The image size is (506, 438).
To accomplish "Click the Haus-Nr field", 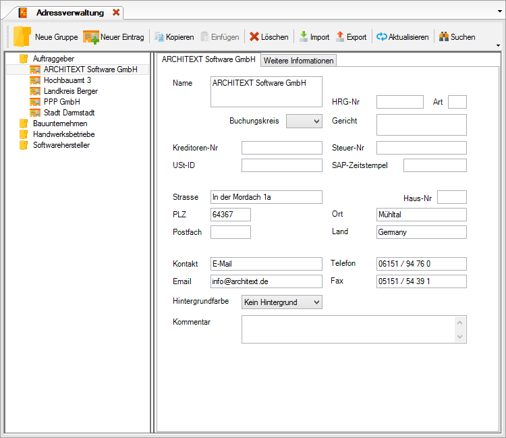I will (x=452, y=197).
